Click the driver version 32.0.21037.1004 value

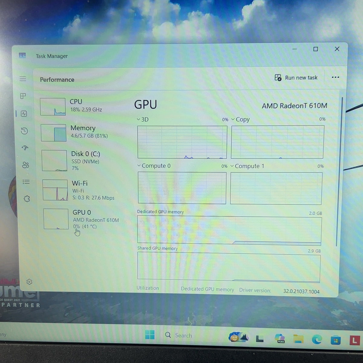point(301,292)
